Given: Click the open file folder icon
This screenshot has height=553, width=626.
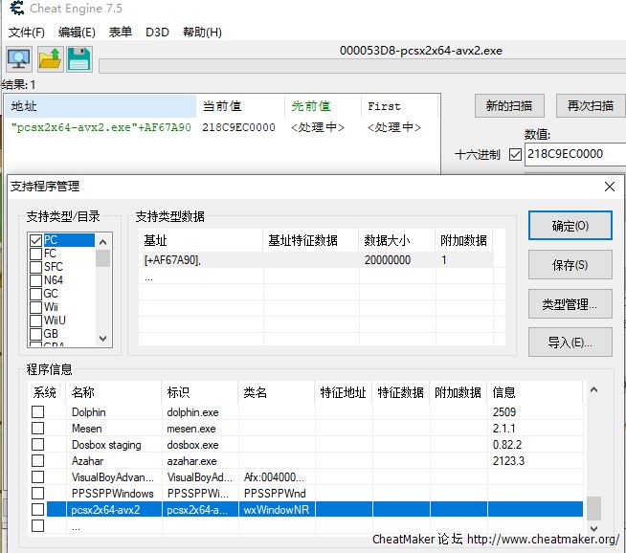Looking at the screenshot, I should 50,59.
